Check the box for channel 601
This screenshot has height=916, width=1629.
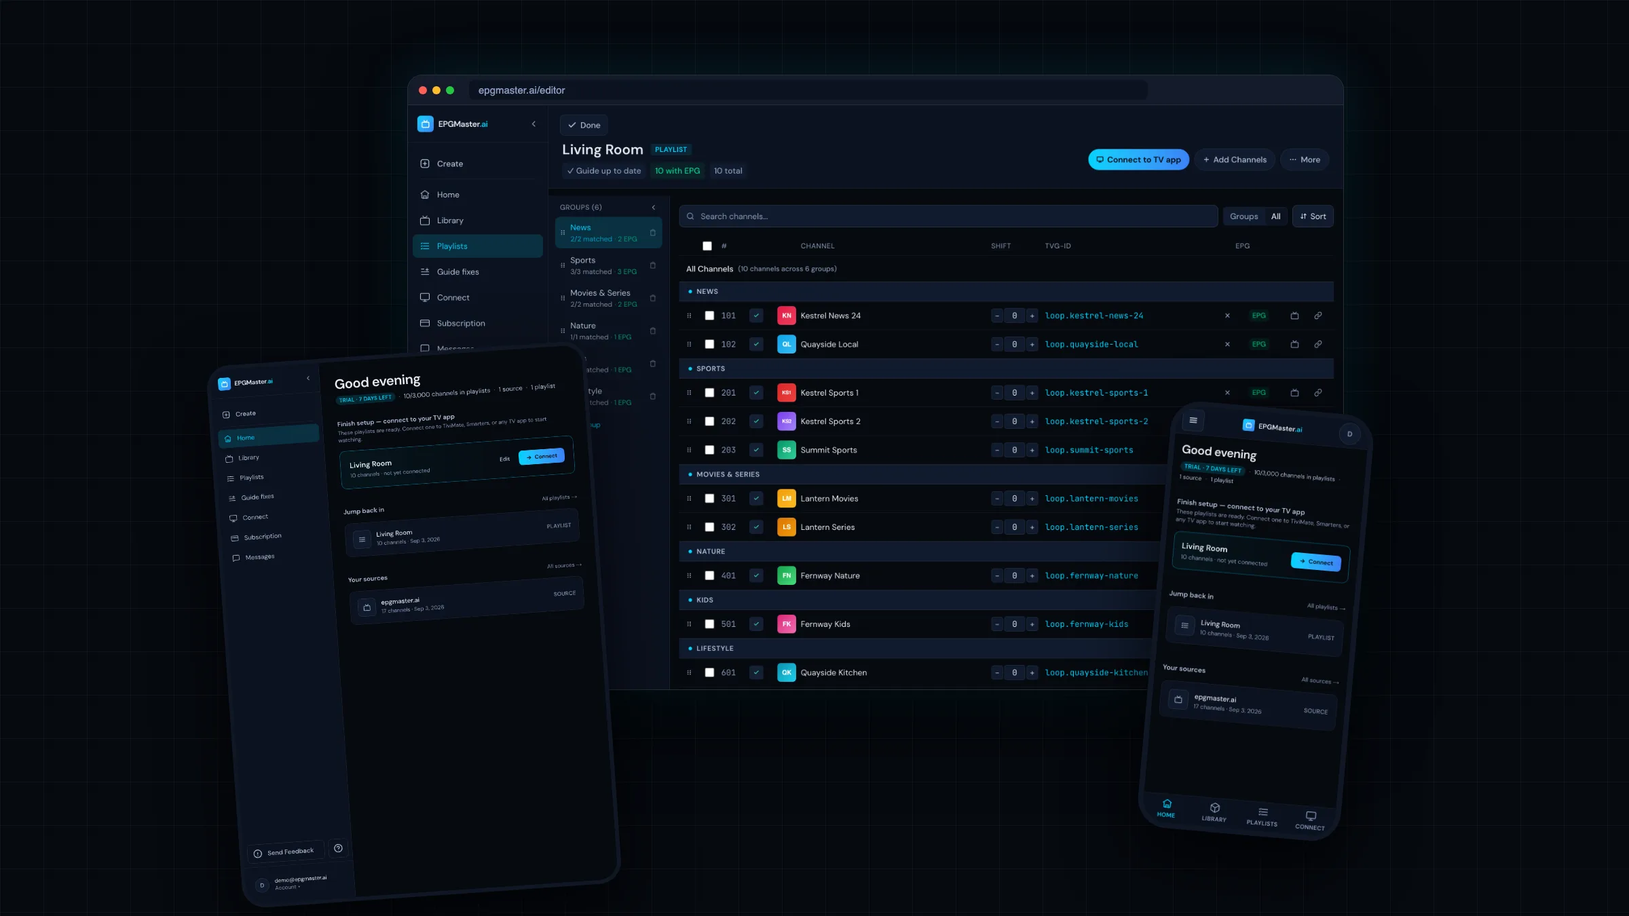(709, 672)
